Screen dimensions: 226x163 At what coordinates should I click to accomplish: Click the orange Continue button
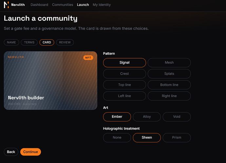click(x=30, y=152)
